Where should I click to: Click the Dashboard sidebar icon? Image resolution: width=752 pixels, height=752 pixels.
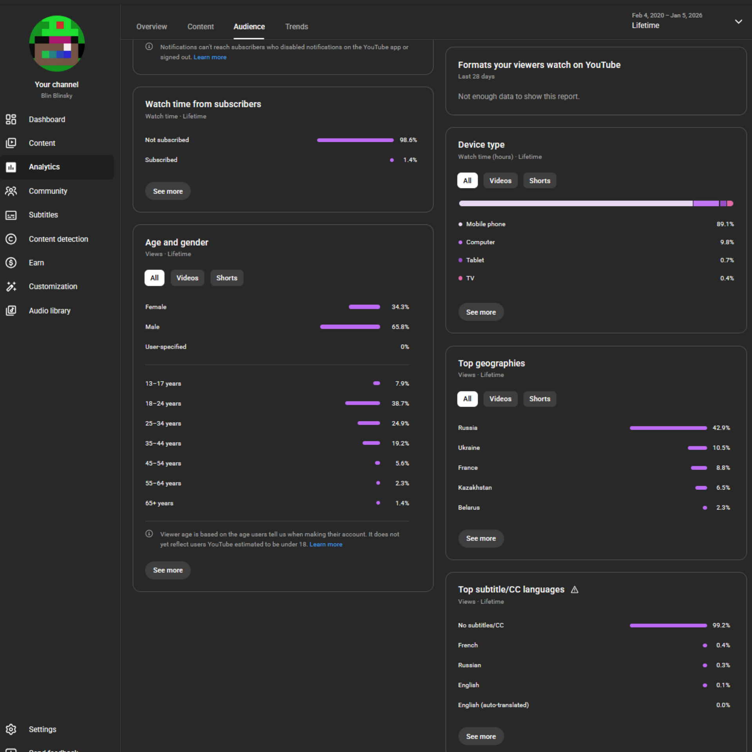tap(11, 119)
